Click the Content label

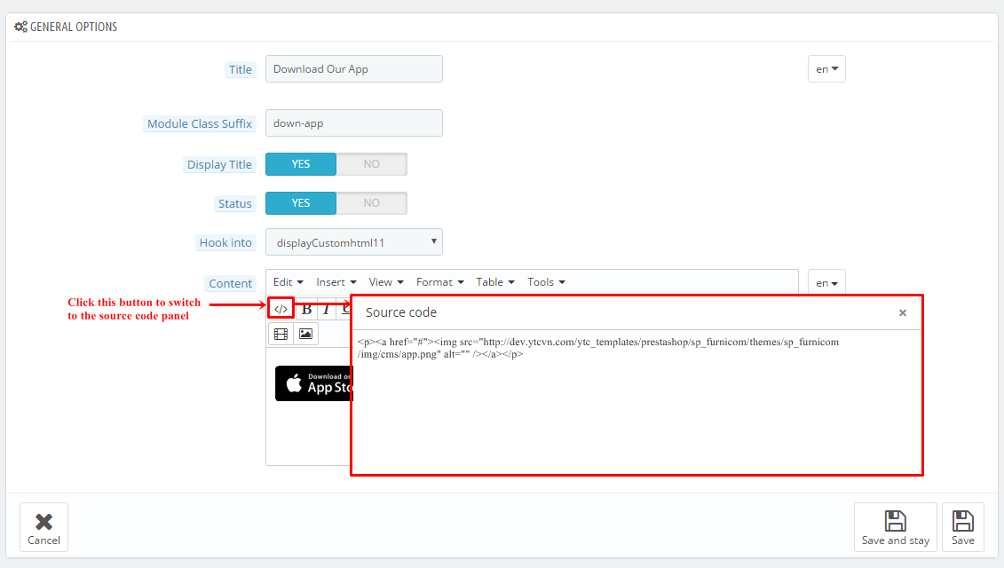[x=230, y=284]
